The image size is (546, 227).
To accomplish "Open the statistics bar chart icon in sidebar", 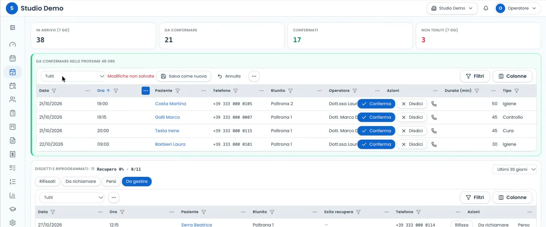I will pyautogui.click(x=13, y=195).
